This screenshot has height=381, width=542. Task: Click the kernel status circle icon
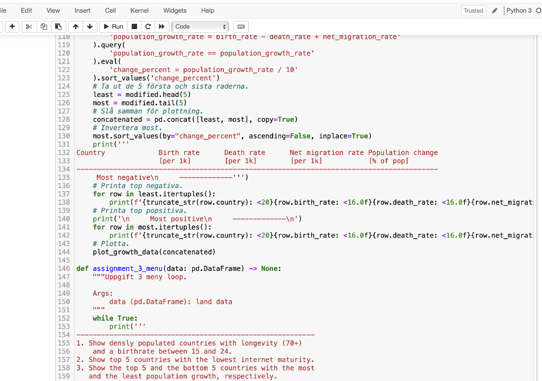[x=538, y=10]
